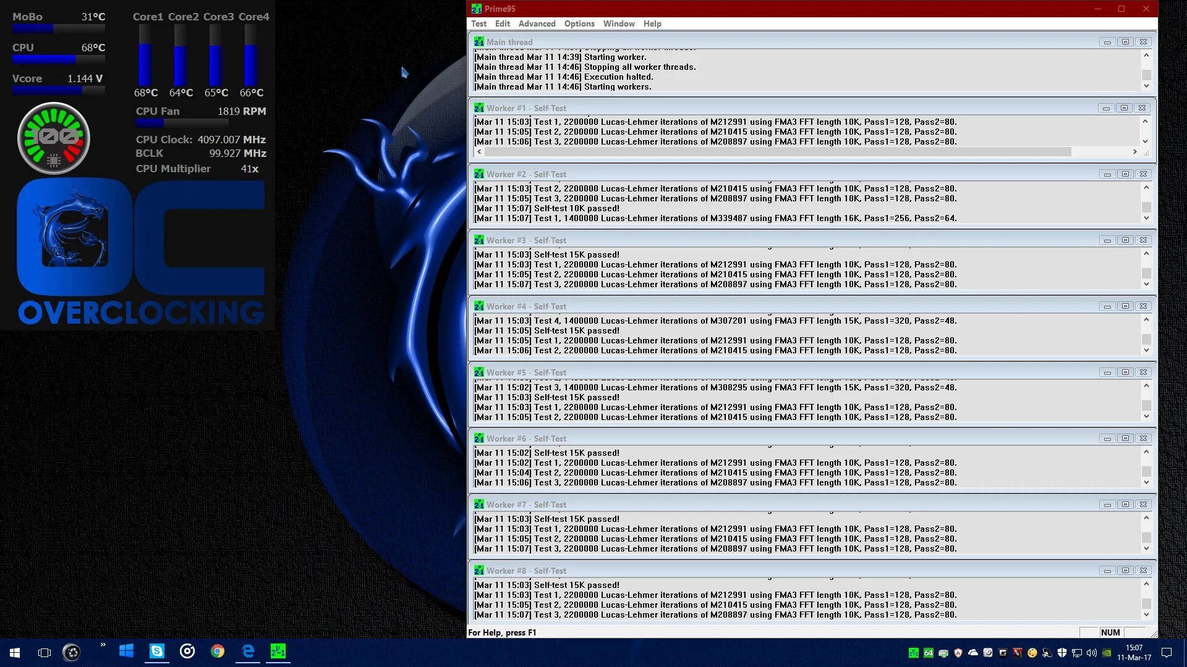Click the Vcore 1.144 V reading

[58, 78]
